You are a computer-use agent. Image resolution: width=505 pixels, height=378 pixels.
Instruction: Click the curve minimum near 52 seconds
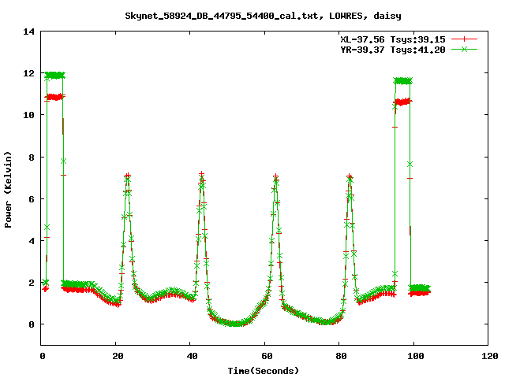pyautogui.click(x=235, y=323)
